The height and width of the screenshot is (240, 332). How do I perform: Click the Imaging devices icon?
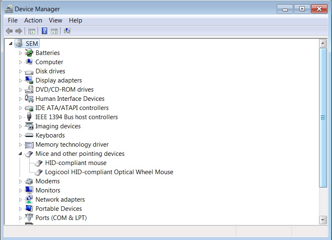point(29,126)
